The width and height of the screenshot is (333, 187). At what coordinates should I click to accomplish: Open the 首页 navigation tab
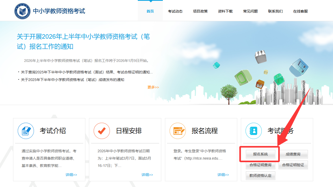coord(150,11)
